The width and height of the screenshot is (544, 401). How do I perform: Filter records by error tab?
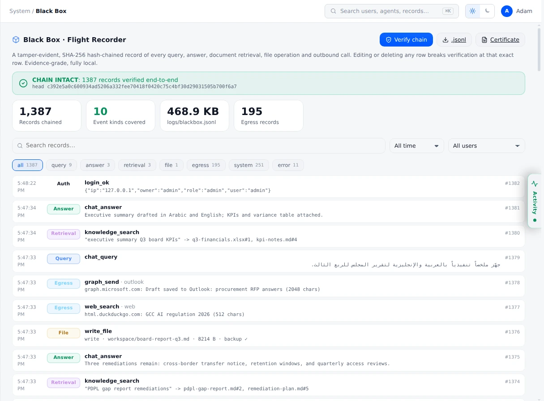[x=288, y=165]
